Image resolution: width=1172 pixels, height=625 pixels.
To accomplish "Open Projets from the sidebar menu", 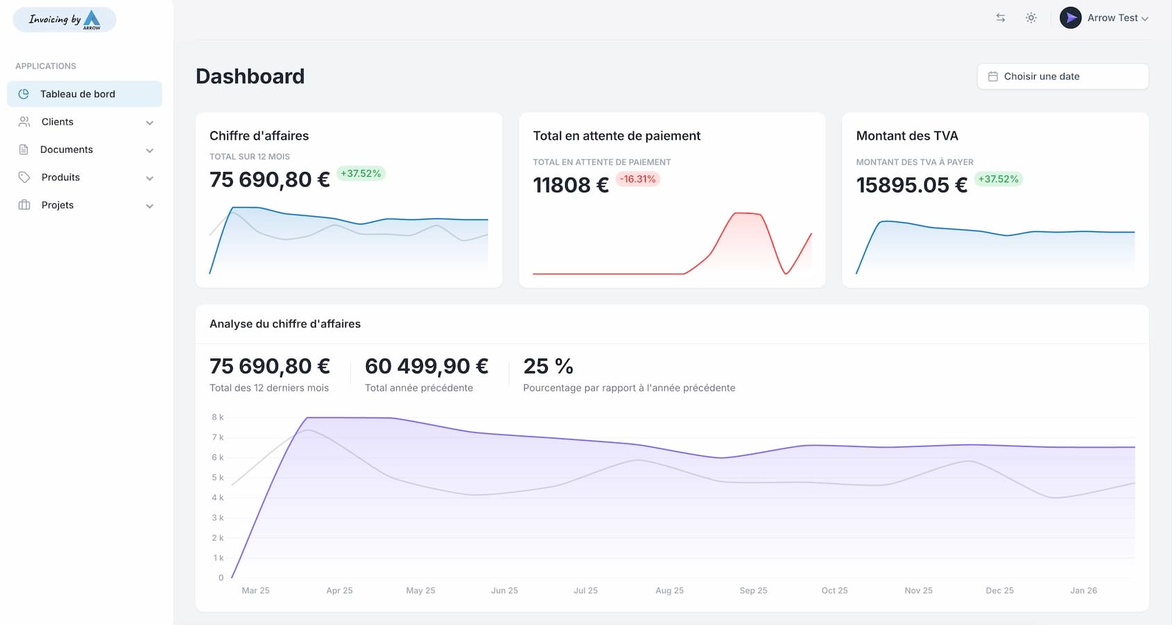I will 57,205.
